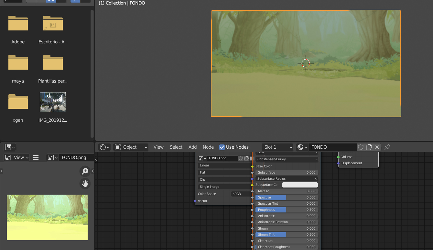The height and width of the screenshot is (250, 433).
Task: Click the FONDO.png name field in image editor
Action: pos(76,158)
